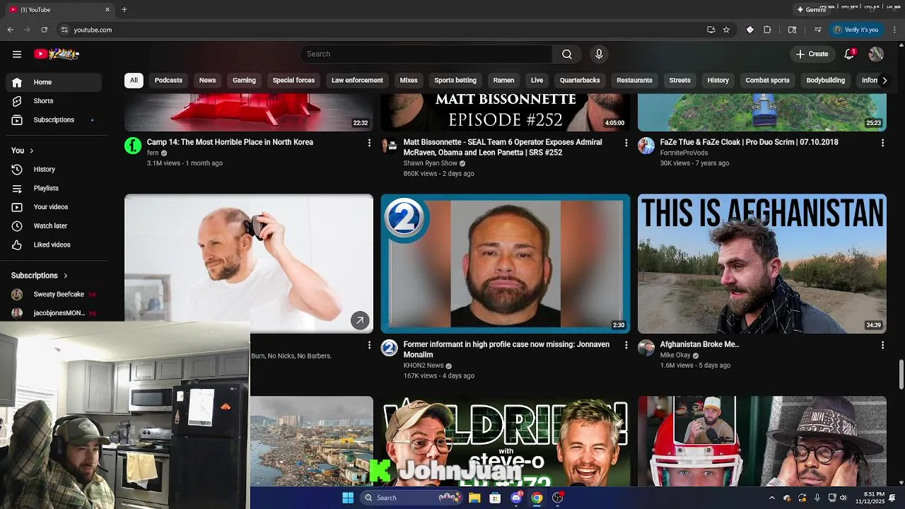Open a new browser tab
The width and height of the screenshot is (905, 509).
124,9
